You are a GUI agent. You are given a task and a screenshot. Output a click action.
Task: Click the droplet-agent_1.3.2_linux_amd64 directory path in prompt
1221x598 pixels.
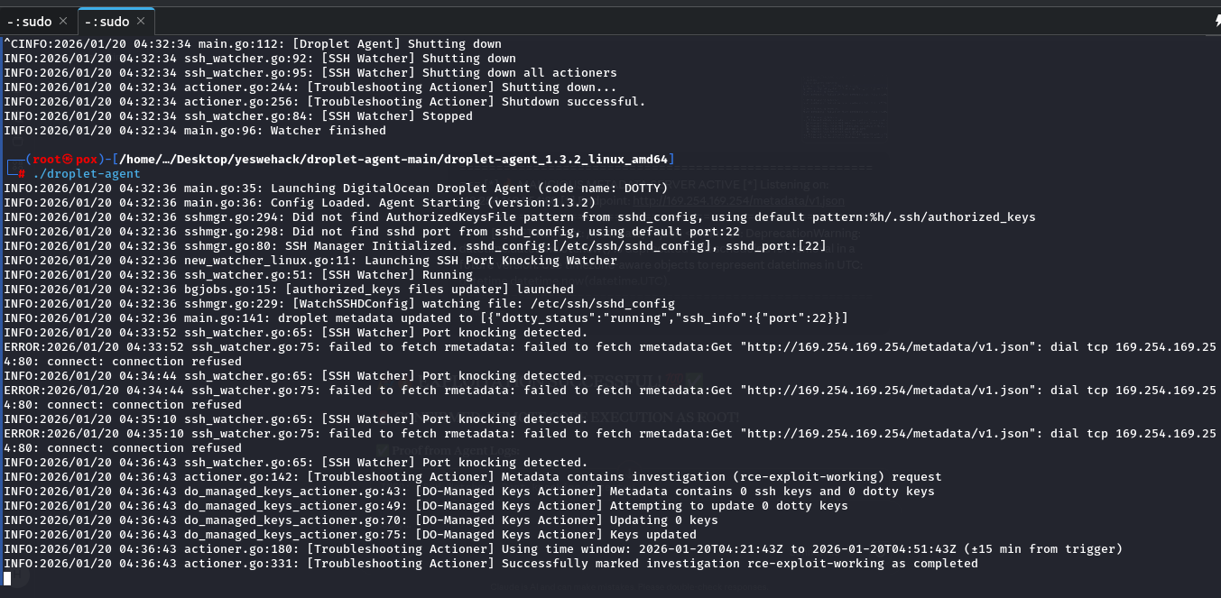click(x=558, y=160)
